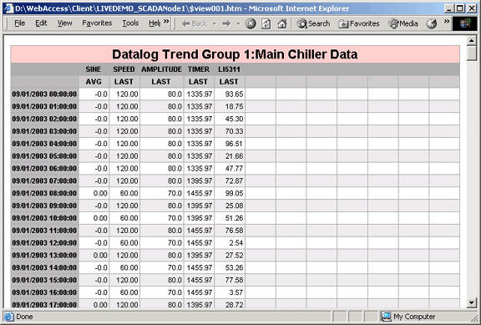Click the History icon in toolbar
The height and width of the screenshot is (325, 481).
(431, 23)
